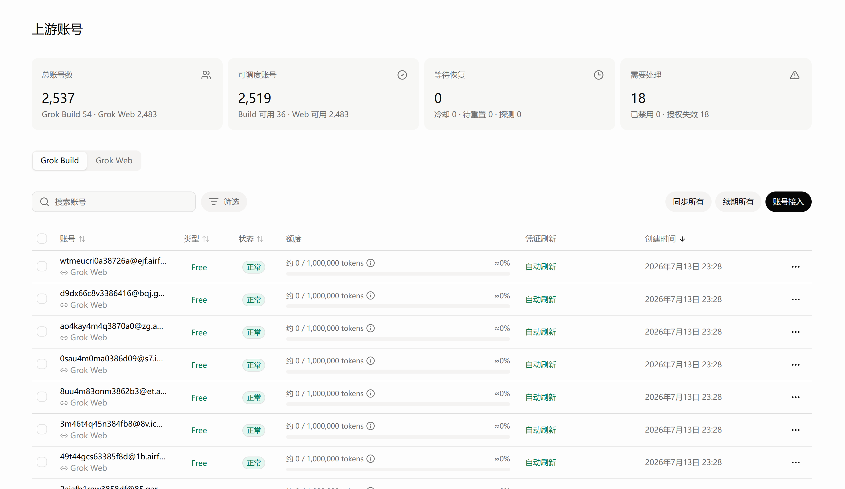The width and height of the screenshot is (845, 489).
Task: Click 自动刷新 for 8uu4m83onm3862b3 row
Action: pyautogui.click(x=541, y=398)
